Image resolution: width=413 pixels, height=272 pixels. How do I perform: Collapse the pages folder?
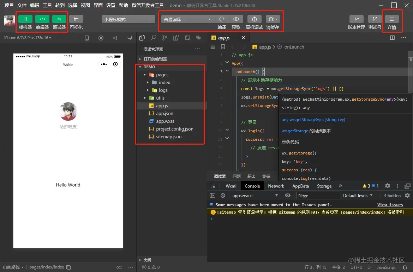tap(172, 75)
